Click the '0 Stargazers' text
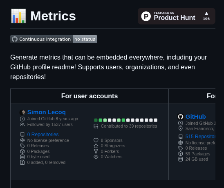The width and height of the screenshot is (224, 188). click(x=113, y=146)
